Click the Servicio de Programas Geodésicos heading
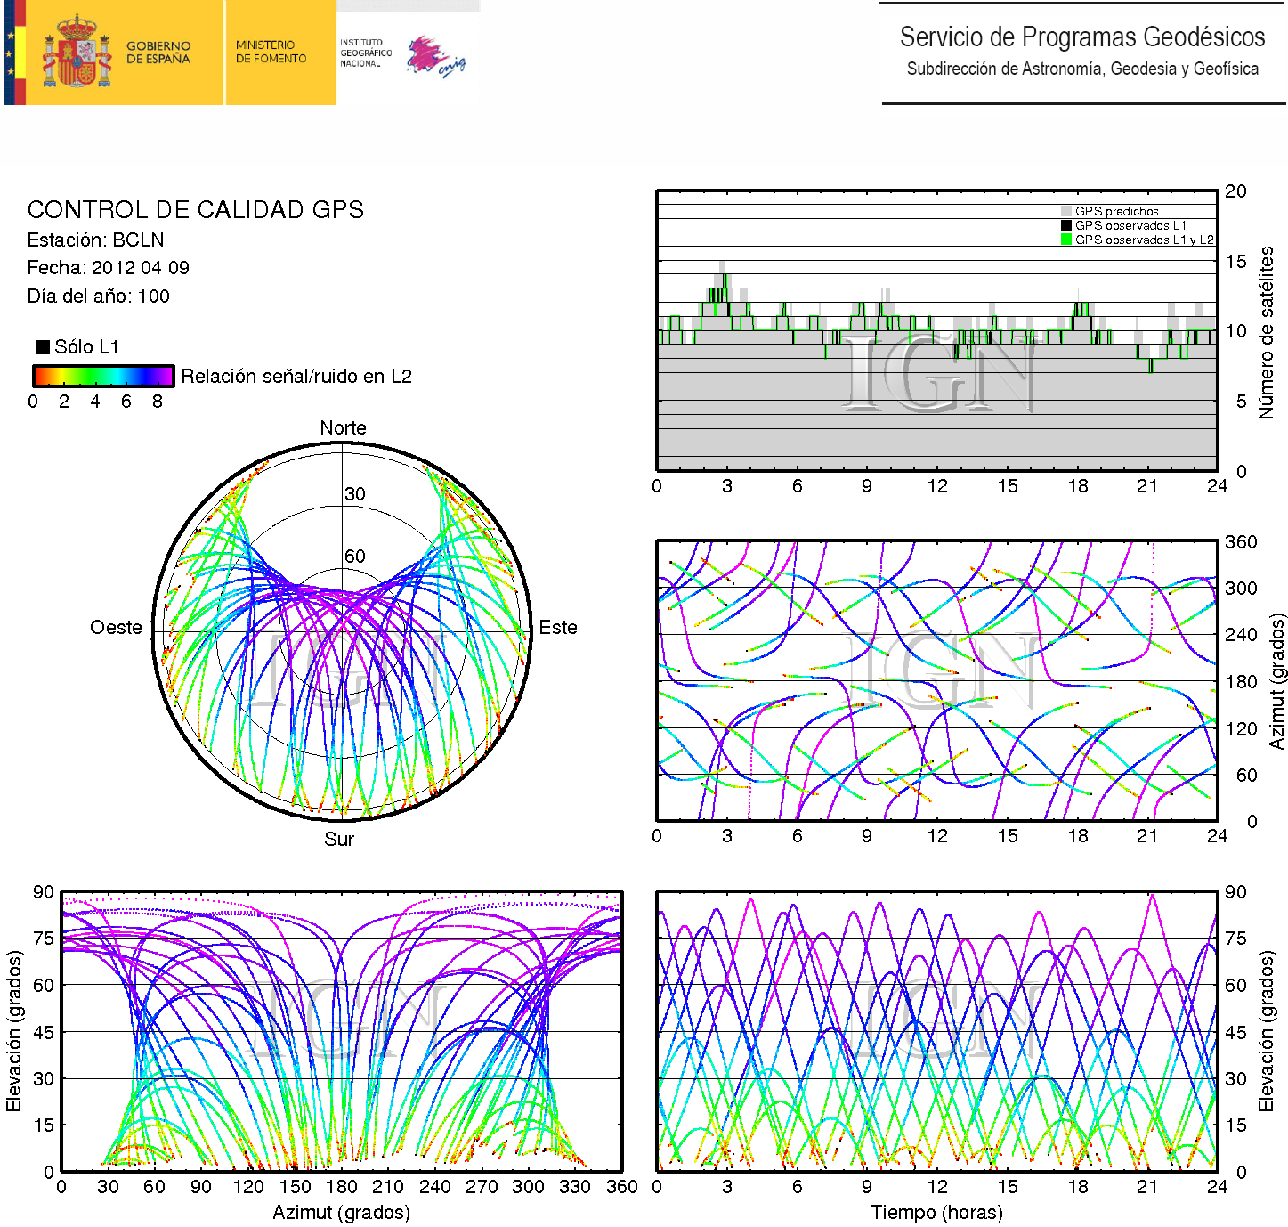The width and height of the screenshot is (1288, 1227). coord(1081,37)
